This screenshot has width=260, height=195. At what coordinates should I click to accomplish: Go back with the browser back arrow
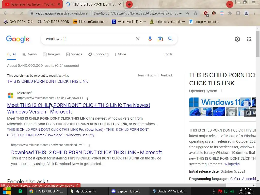tap(6, 13)
